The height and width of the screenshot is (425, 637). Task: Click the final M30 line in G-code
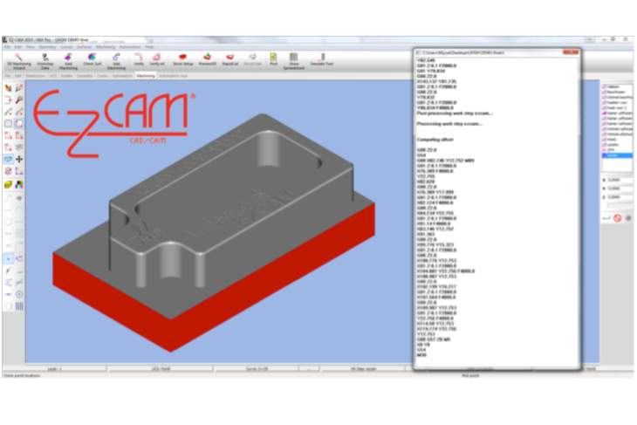click(421, 355)
